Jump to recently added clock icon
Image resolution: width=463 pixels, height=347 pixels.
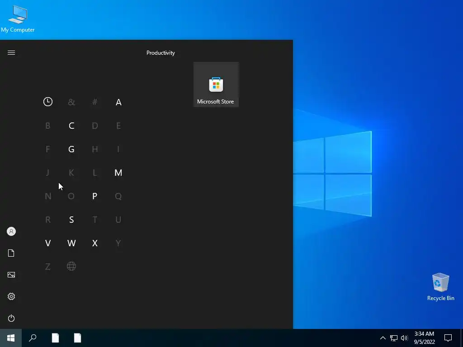[x=48, y=102]
